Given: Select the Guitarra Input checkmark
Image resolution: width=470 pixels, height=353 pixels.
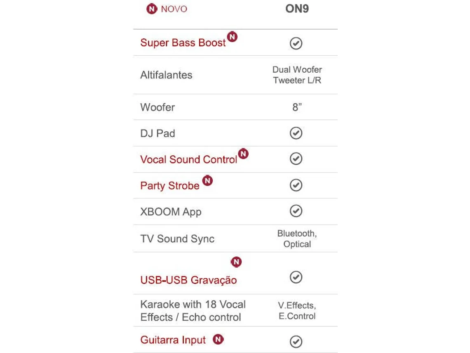Looking at the screenshot, I should point(296,341).
